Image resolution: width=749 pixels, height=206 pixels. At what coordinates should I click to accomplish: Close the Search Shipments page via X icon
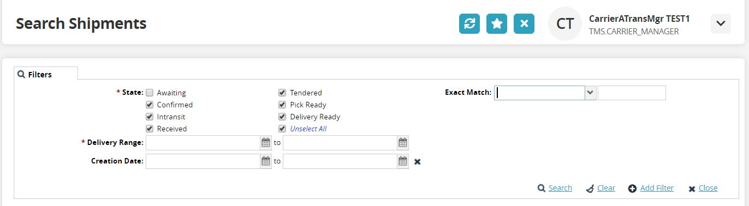(x=524, y=23)
